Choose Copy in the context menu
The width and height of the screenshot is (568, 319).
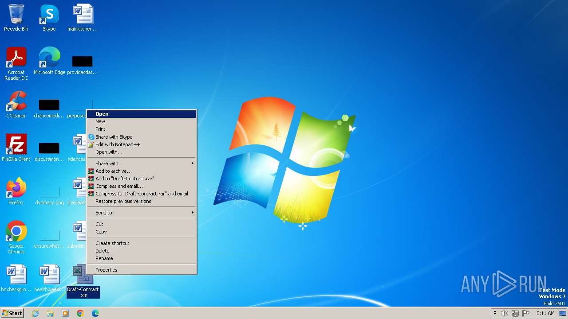tap(142, 232)
